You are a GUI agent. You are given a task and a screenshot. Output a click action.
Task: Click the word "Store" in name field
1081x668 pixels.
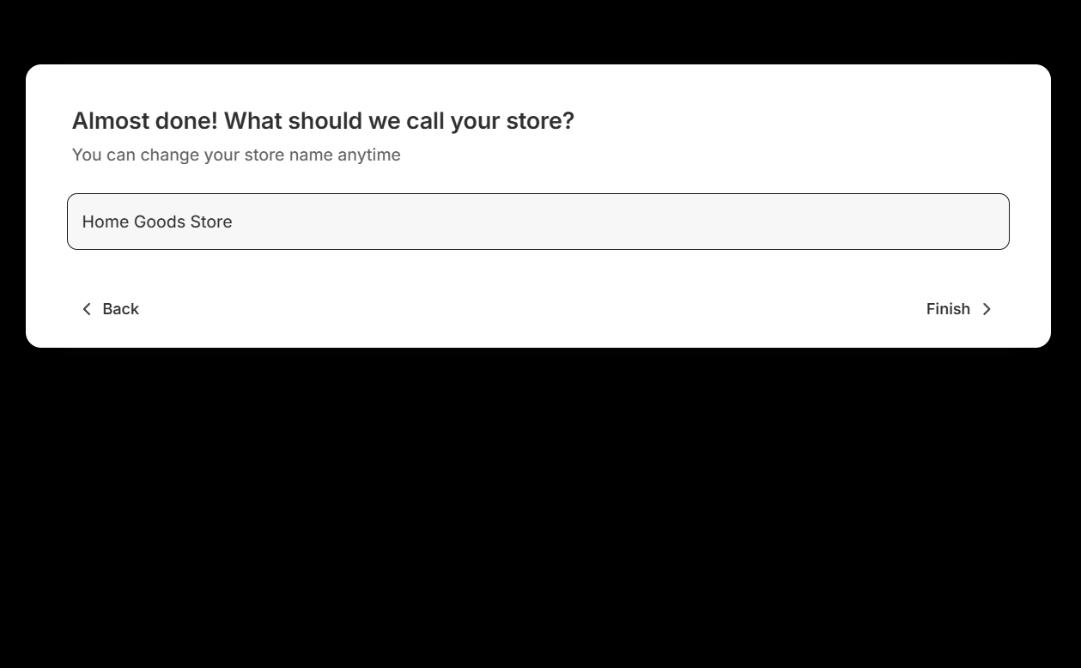coord(211,222)
